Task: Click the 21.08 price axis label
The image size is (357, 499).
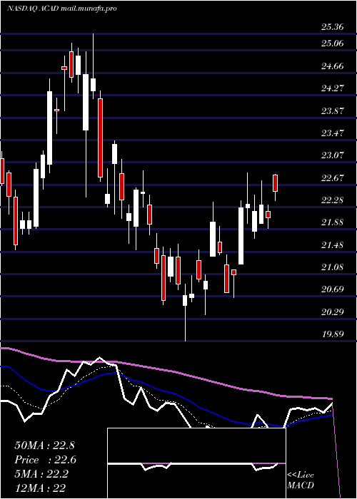Action: (333, 267)
